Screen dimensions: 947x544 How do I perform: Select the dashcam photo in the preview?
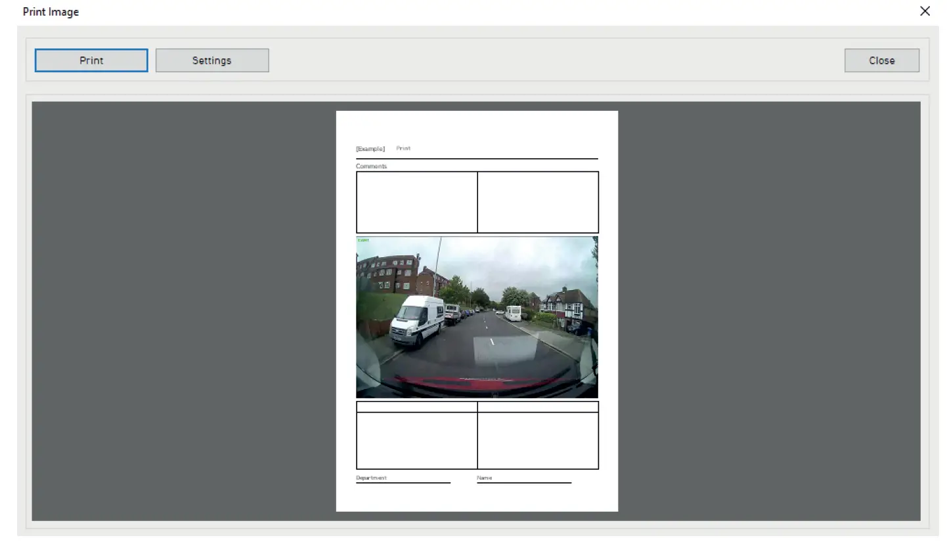tap(477, 318)
